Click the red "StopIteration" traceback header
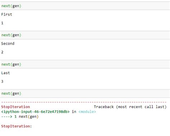The image size is (170, 136). [15, 107]
